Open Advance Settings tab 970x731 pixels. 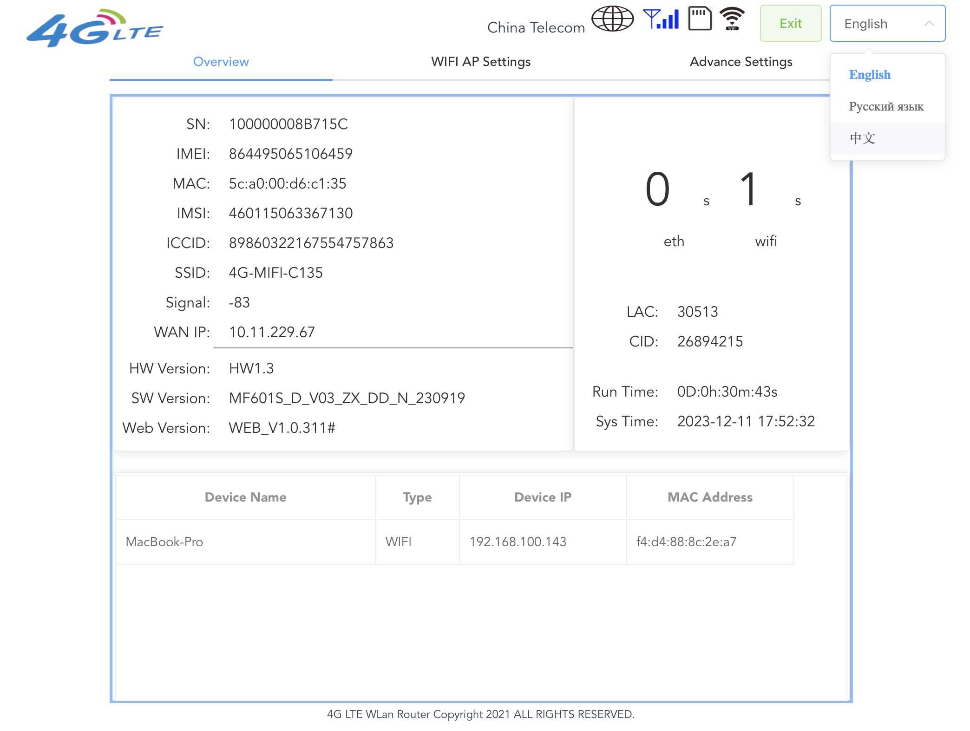coord(741,62)
